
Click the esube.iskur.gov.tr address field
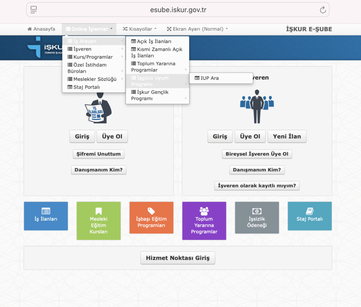[178, 10]
